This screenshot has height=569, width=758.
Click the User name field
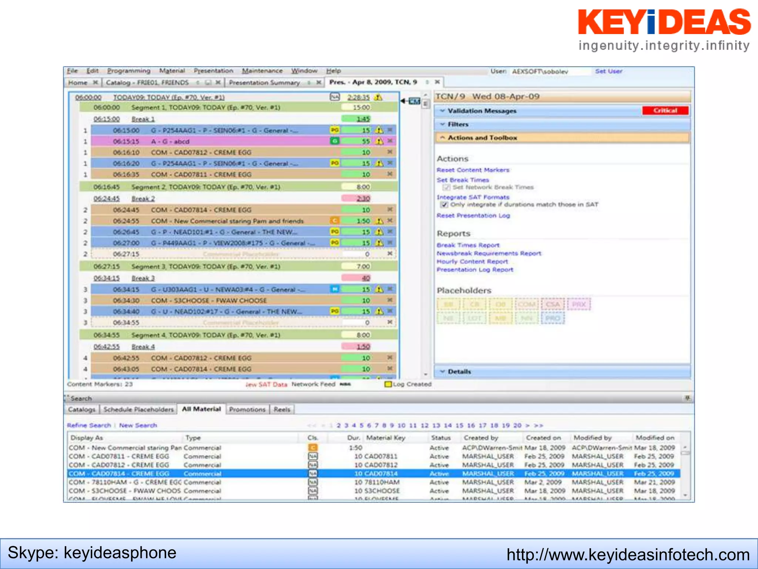(550, 71)
